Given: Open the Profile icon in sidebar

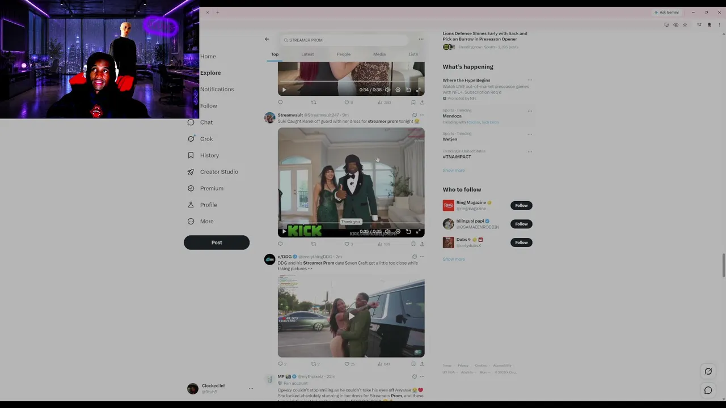Looking at the screenshot, I should pyautogui.click(x=191, y=205).
